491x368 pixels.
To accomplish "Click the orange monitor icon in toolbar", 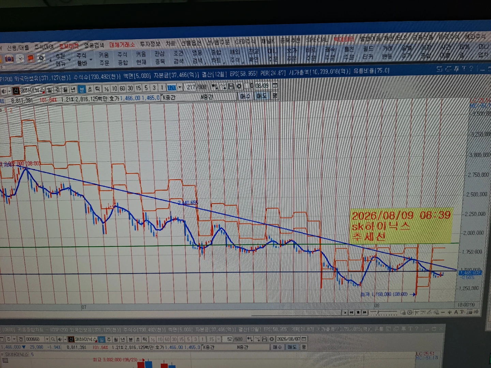I will point(31,58).
